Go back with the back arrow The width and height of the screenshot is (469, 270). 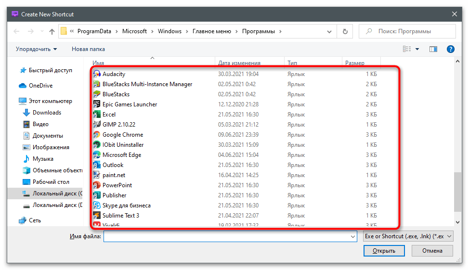(x=16, y=31)
